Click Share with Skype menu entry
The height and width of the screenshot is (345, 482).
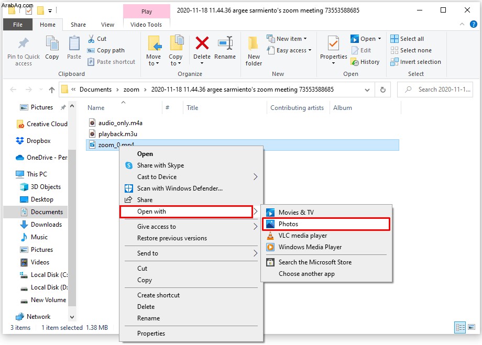(x=191, y=165)
